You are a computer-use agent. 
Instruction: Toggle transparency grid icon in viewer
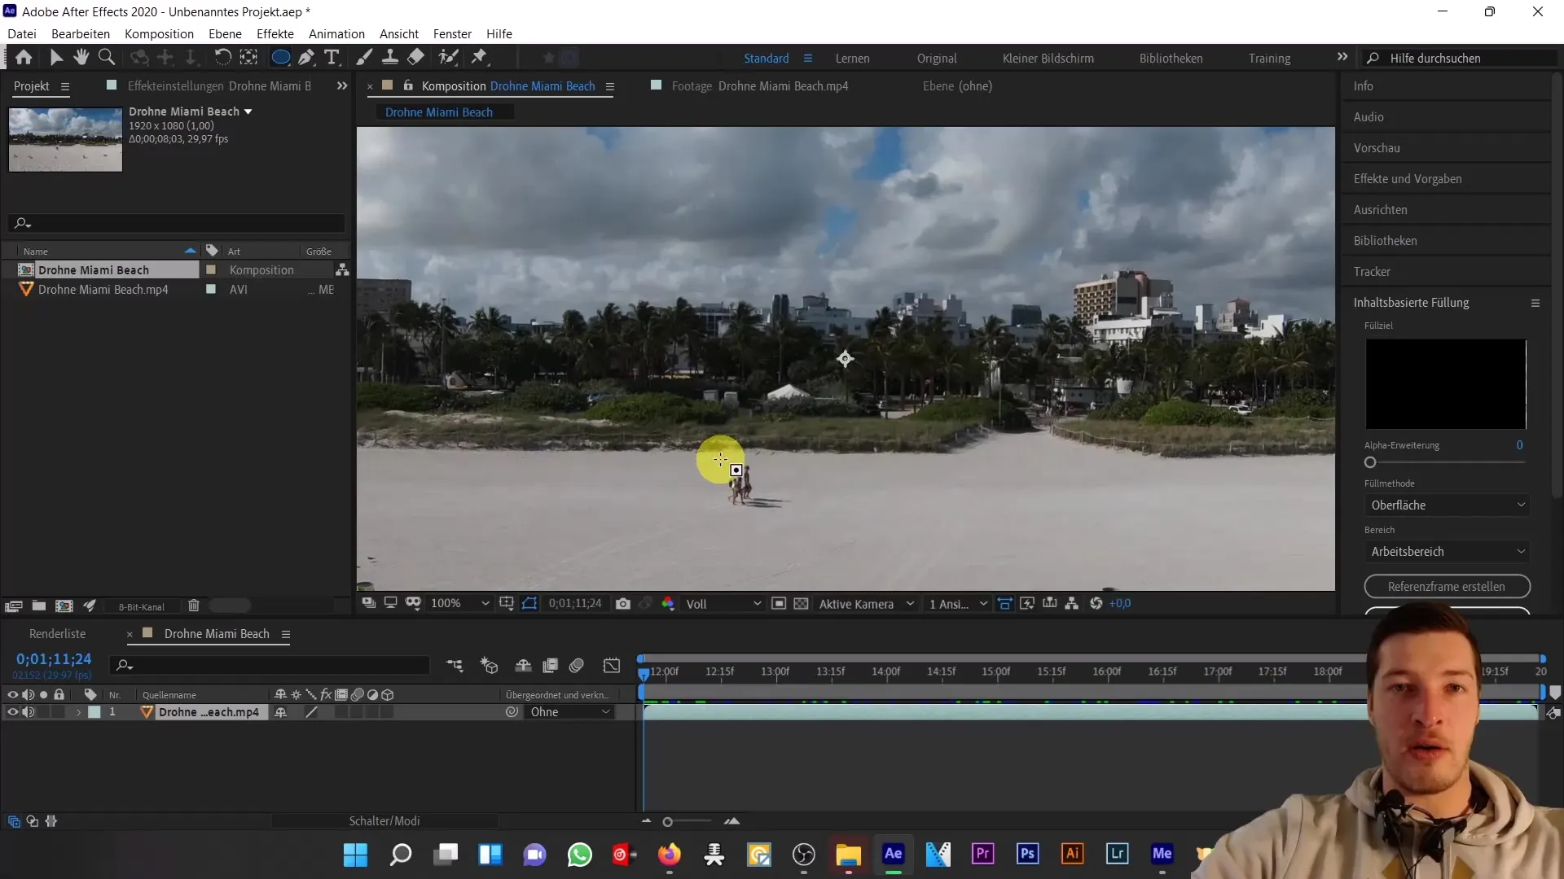802,604
